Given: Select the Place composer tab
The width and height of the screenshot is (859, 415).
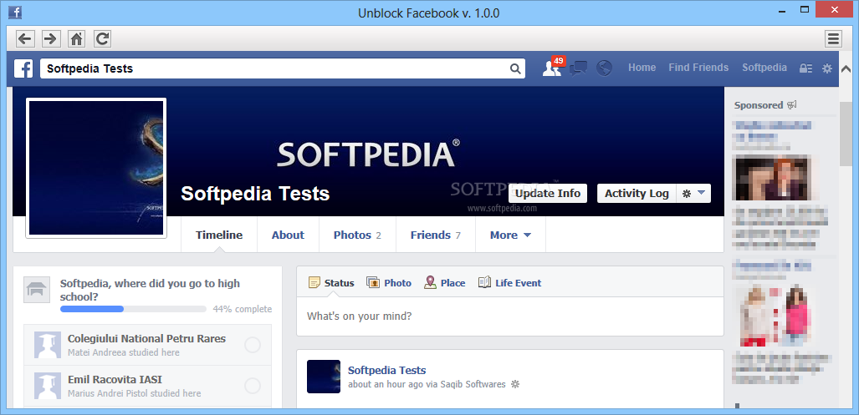Looking at the screenshot, I should [x=445, y=283].
